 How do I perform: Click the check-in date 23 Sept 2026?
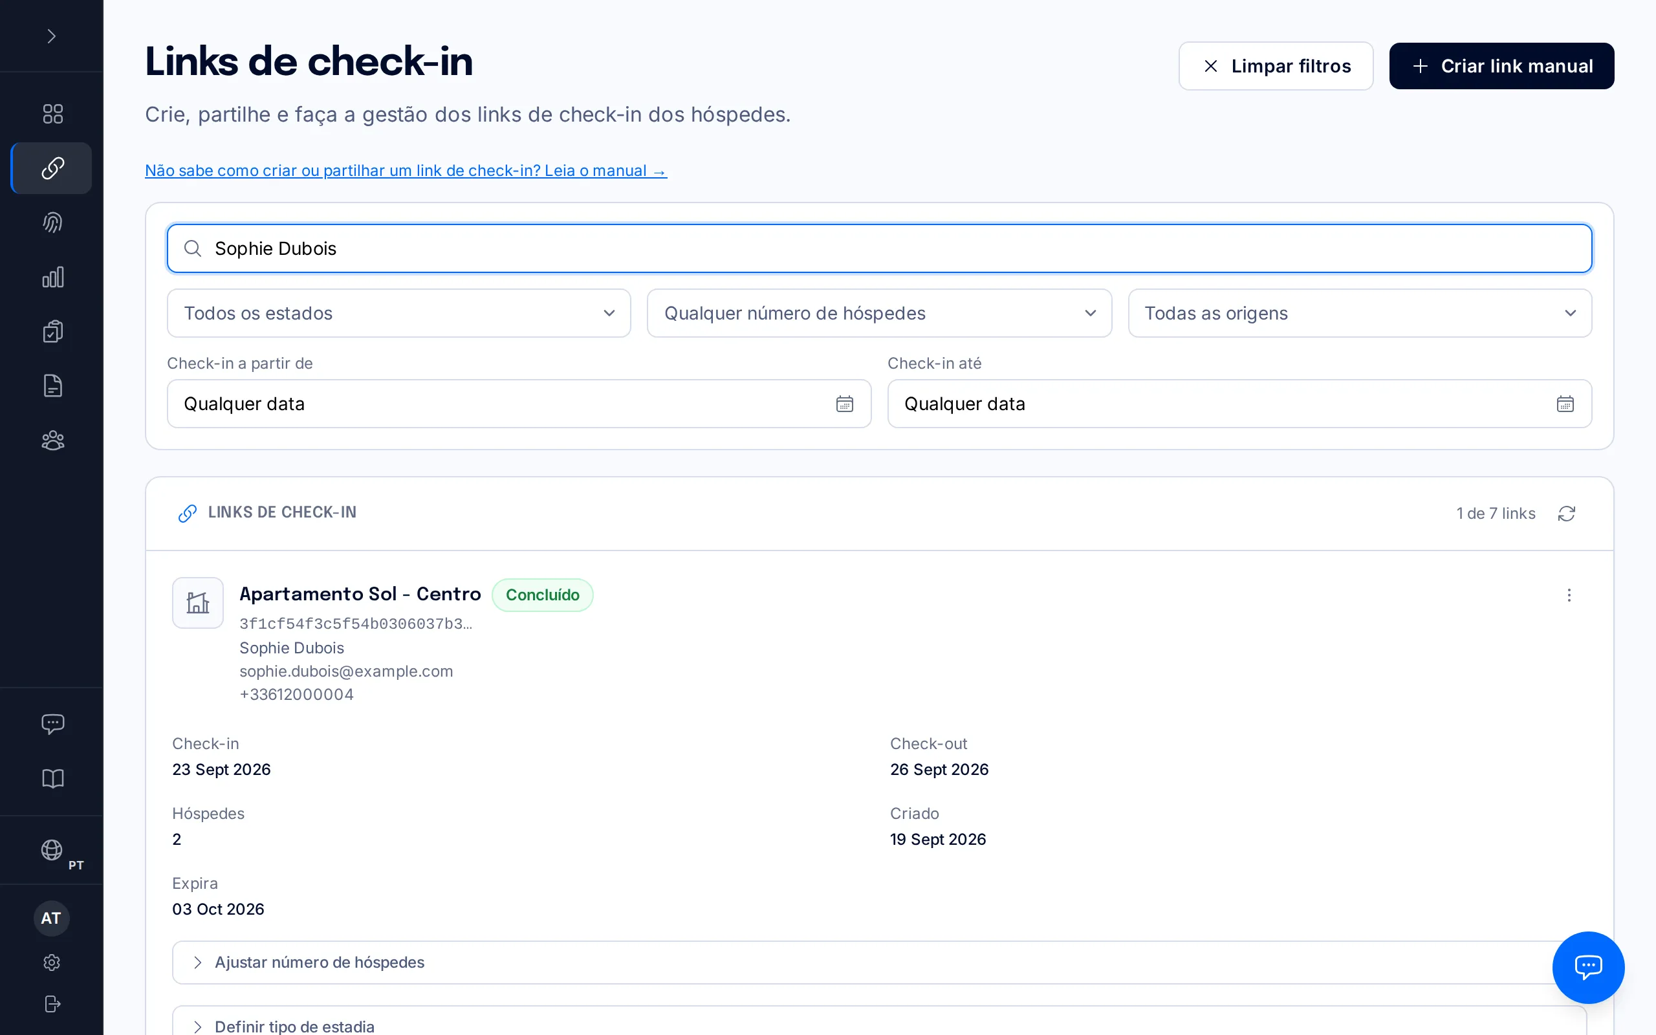coord(221,769)
